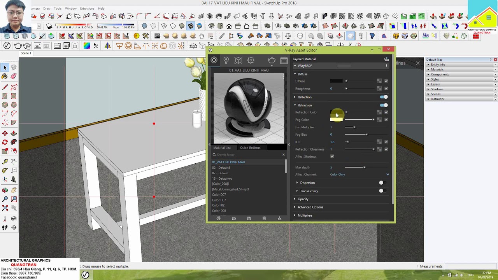Toggle the Reflection layer switch

(384, 97)
